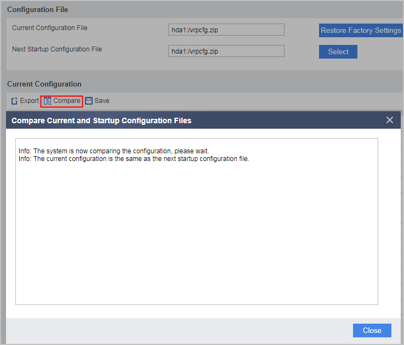Click the Save floppy disk icon
The height and width of the screenshot is (345, 404).
[89, 101]
